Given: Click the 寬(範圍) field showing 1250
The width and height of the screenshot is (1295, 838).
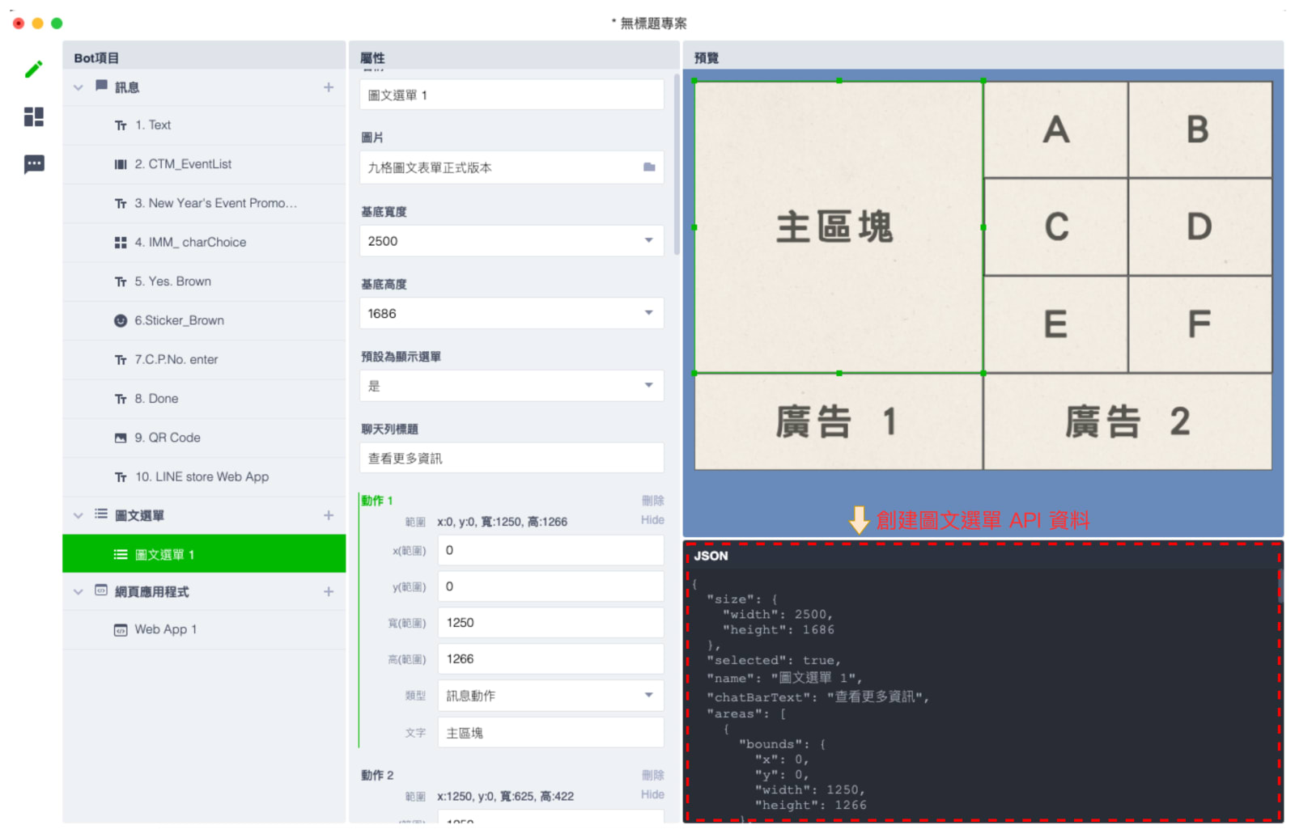Looking at the screenshot, I should pos(551,623).
